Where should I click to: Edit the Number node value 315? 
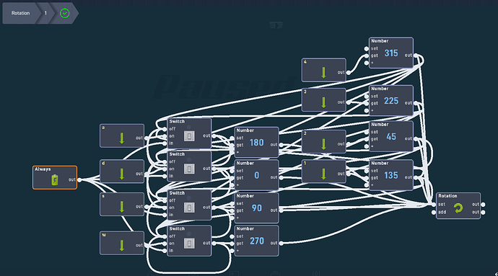[x=391, y=53]
